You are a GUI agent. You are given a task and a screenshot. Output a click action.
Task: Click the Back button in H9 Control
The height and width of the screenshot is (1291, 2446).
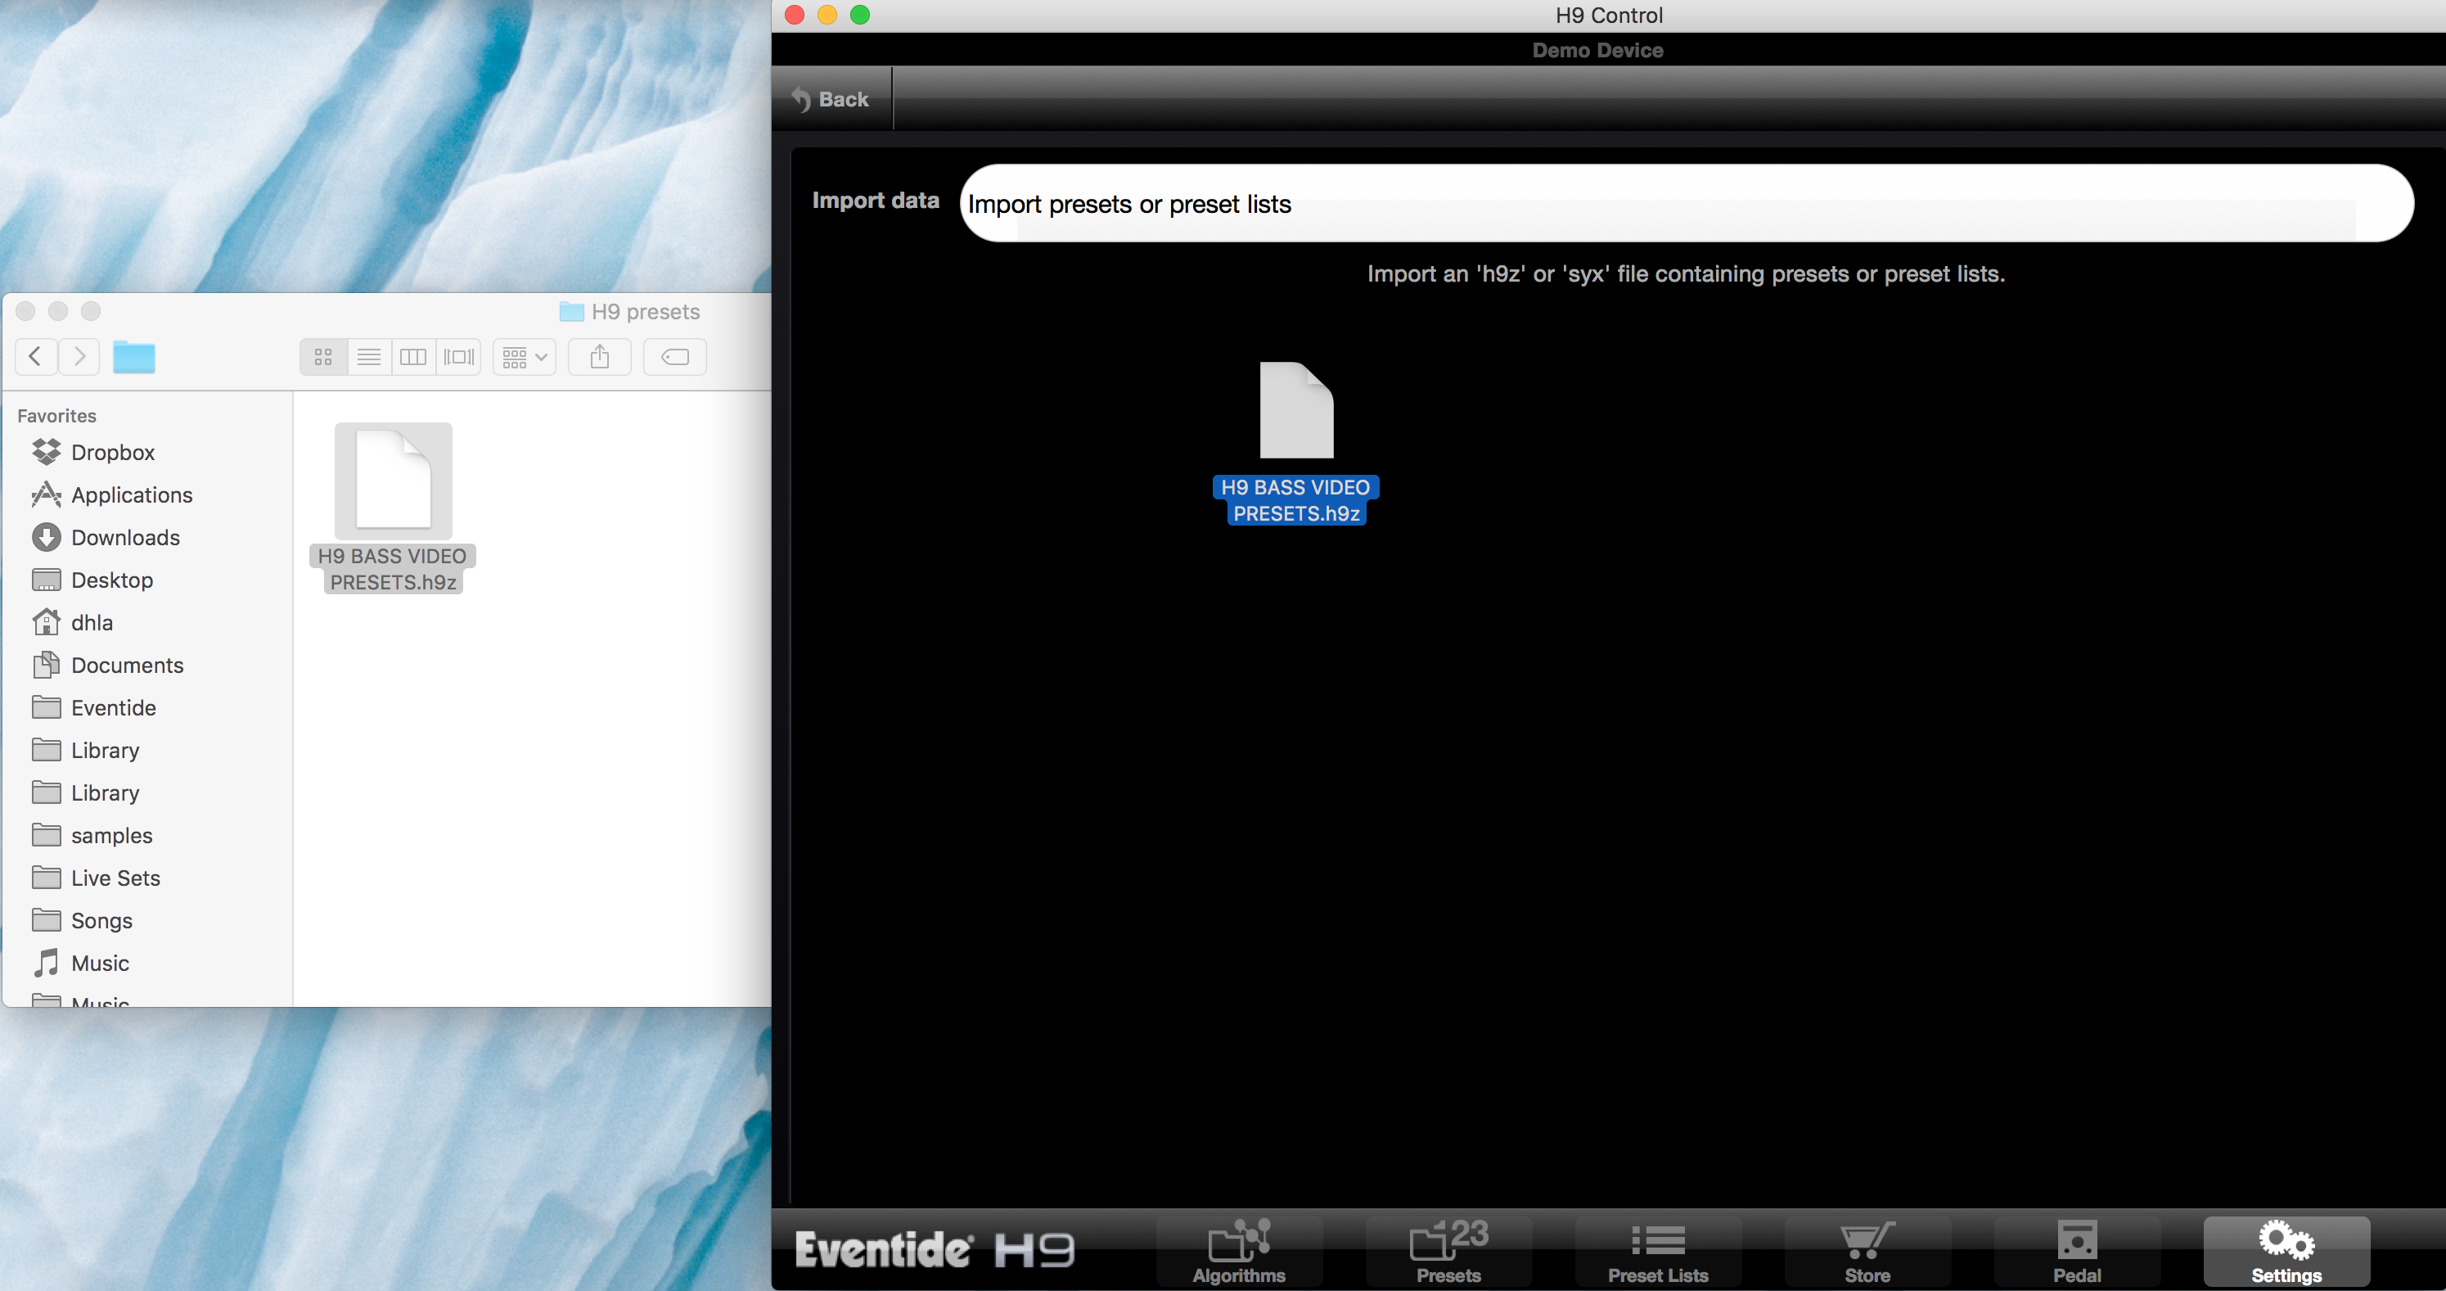pyautogui.click(x=831, y=99)
